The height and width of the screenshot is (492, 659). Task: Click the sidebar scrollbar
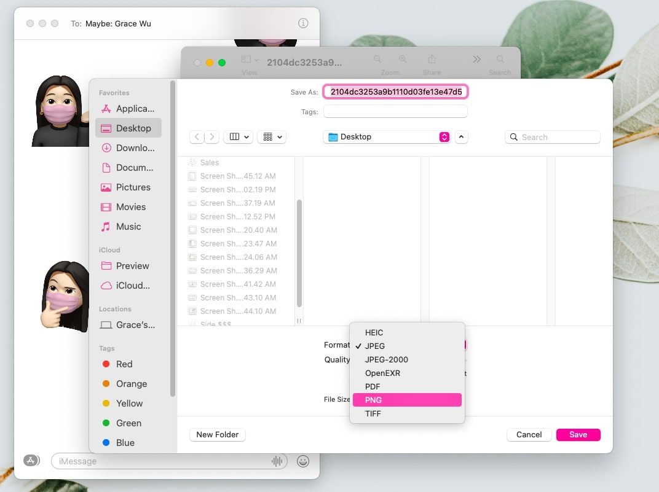172,239
